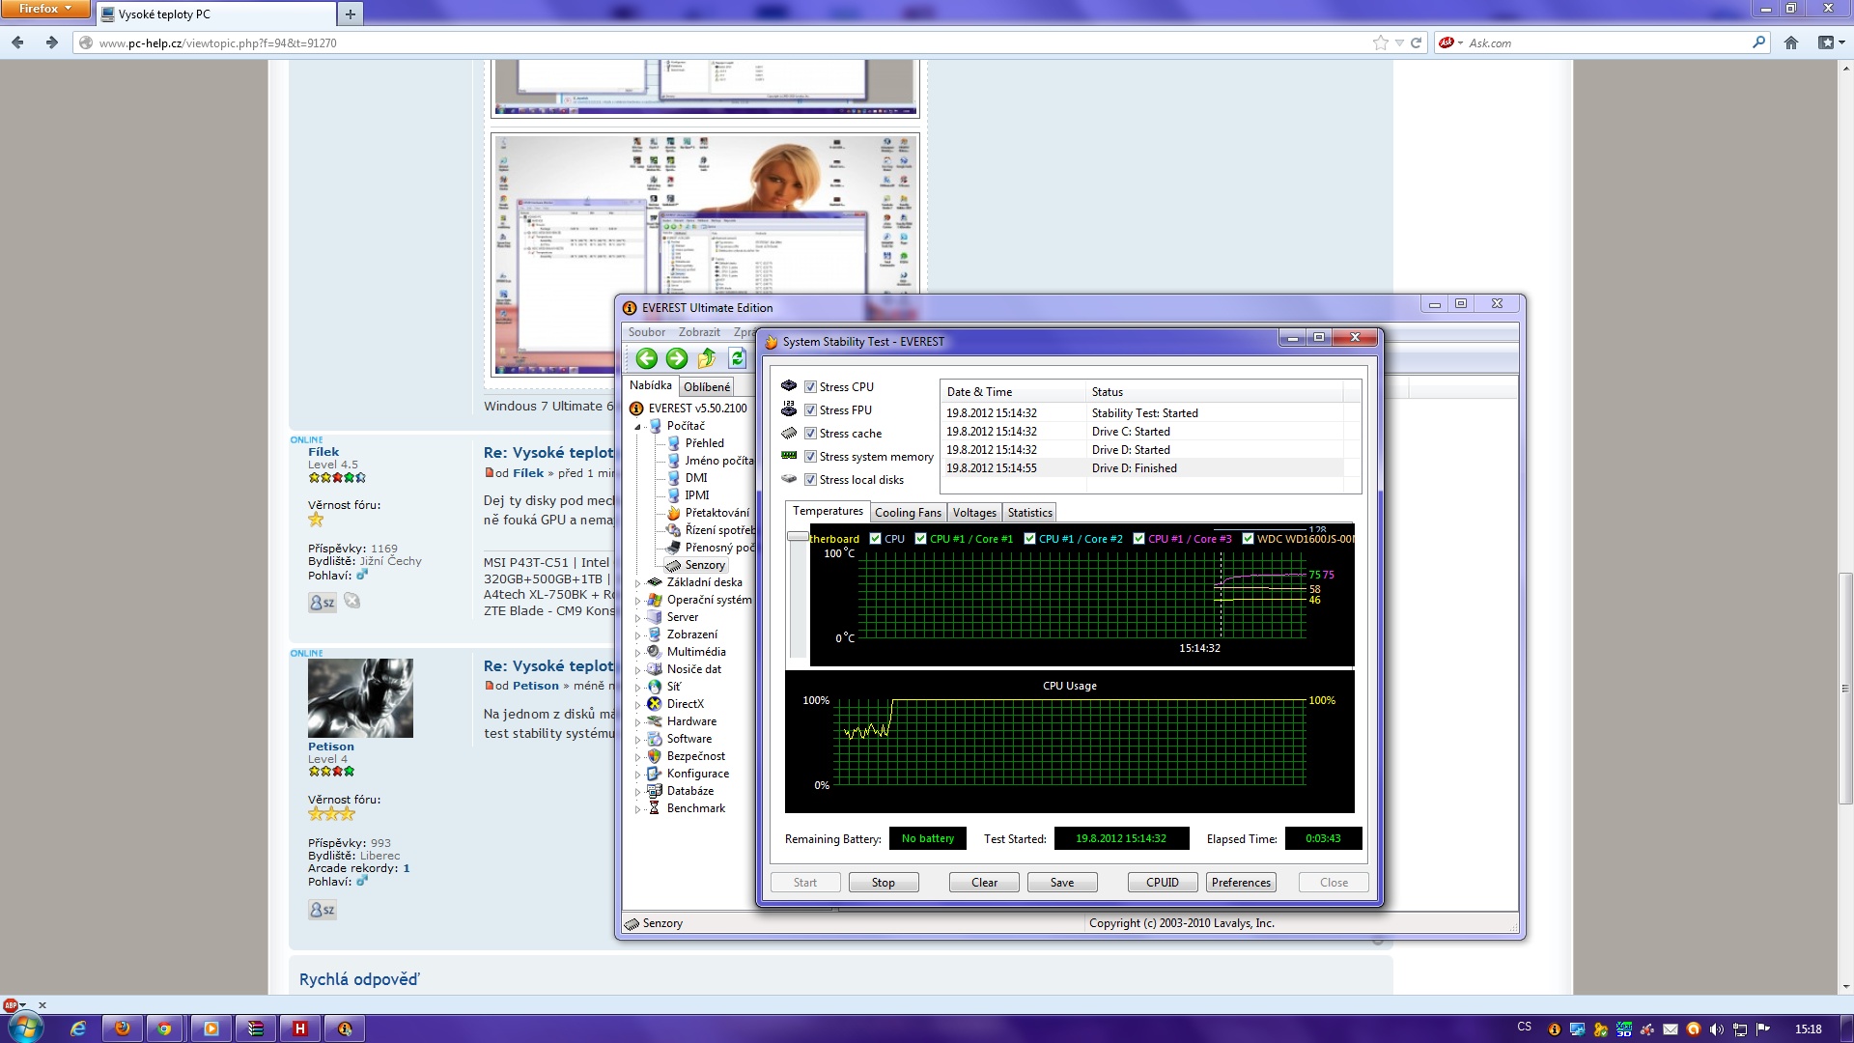The height and width of the screenshot is (1043, 1854).
Task: Uncheck Stress CPU checkbox
Action: (x=811, y=387)
